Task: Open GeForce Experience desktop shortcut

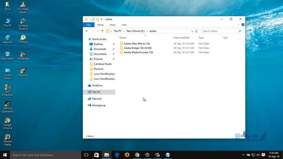Action: pos(8,107)
